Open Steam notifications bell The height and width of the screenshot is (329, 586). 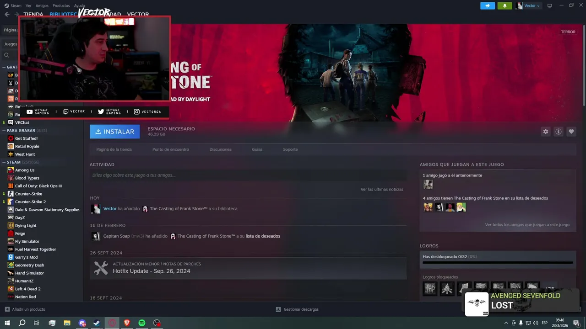point(505,5)
